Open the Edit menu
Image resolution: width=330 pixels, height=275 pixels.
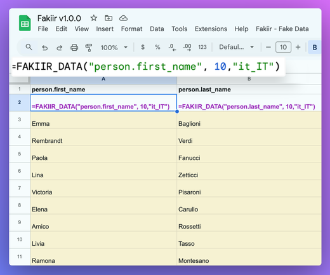coord(62,29)
